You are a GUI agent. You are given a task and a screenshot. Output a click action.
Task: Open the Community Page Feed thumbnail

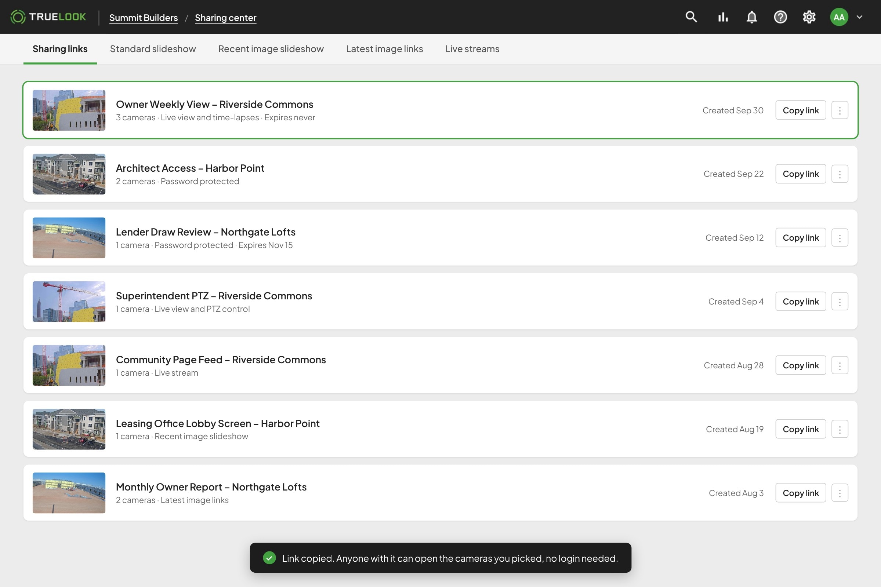pyautogui.click(x=69, y=365)
